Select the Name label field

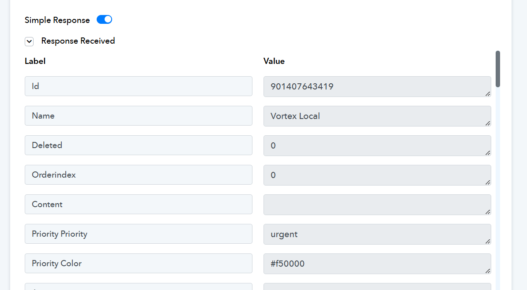tap(138, 116)
